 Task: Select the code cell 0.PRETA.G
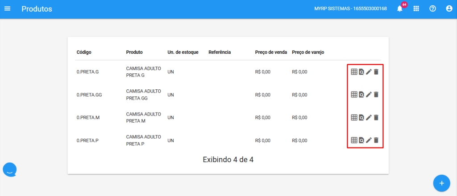[88, 72]
